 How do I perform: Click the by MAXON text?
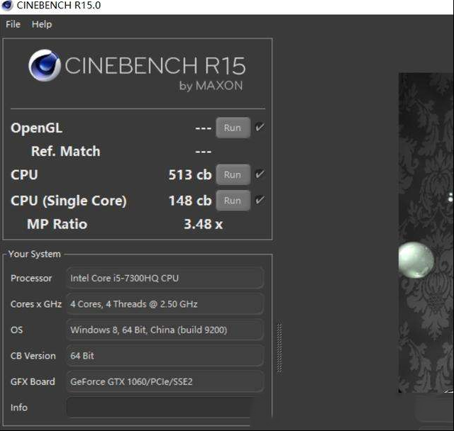(x=211, y=86)
